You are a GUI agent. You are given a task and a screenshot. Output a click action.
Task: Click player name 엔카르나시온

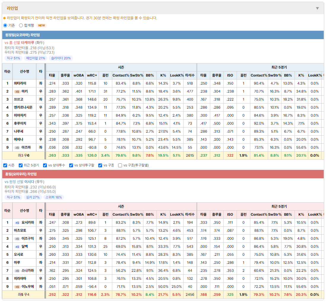[x=23, y=107]
